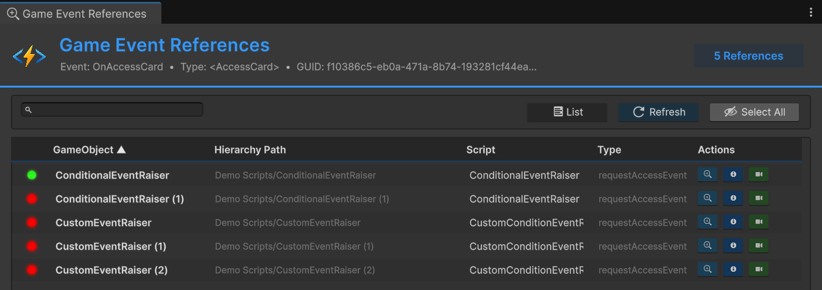Toggle the green status dot of ConditionalEventRaiser
Image resolution: width=822 pixels, height=290 pixels.
tap(32, 176)
